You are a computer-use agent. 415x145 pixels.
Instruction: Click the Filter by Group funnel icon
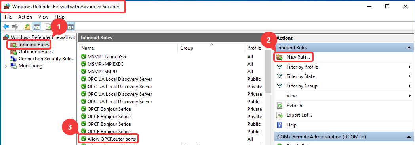[280, 86]
